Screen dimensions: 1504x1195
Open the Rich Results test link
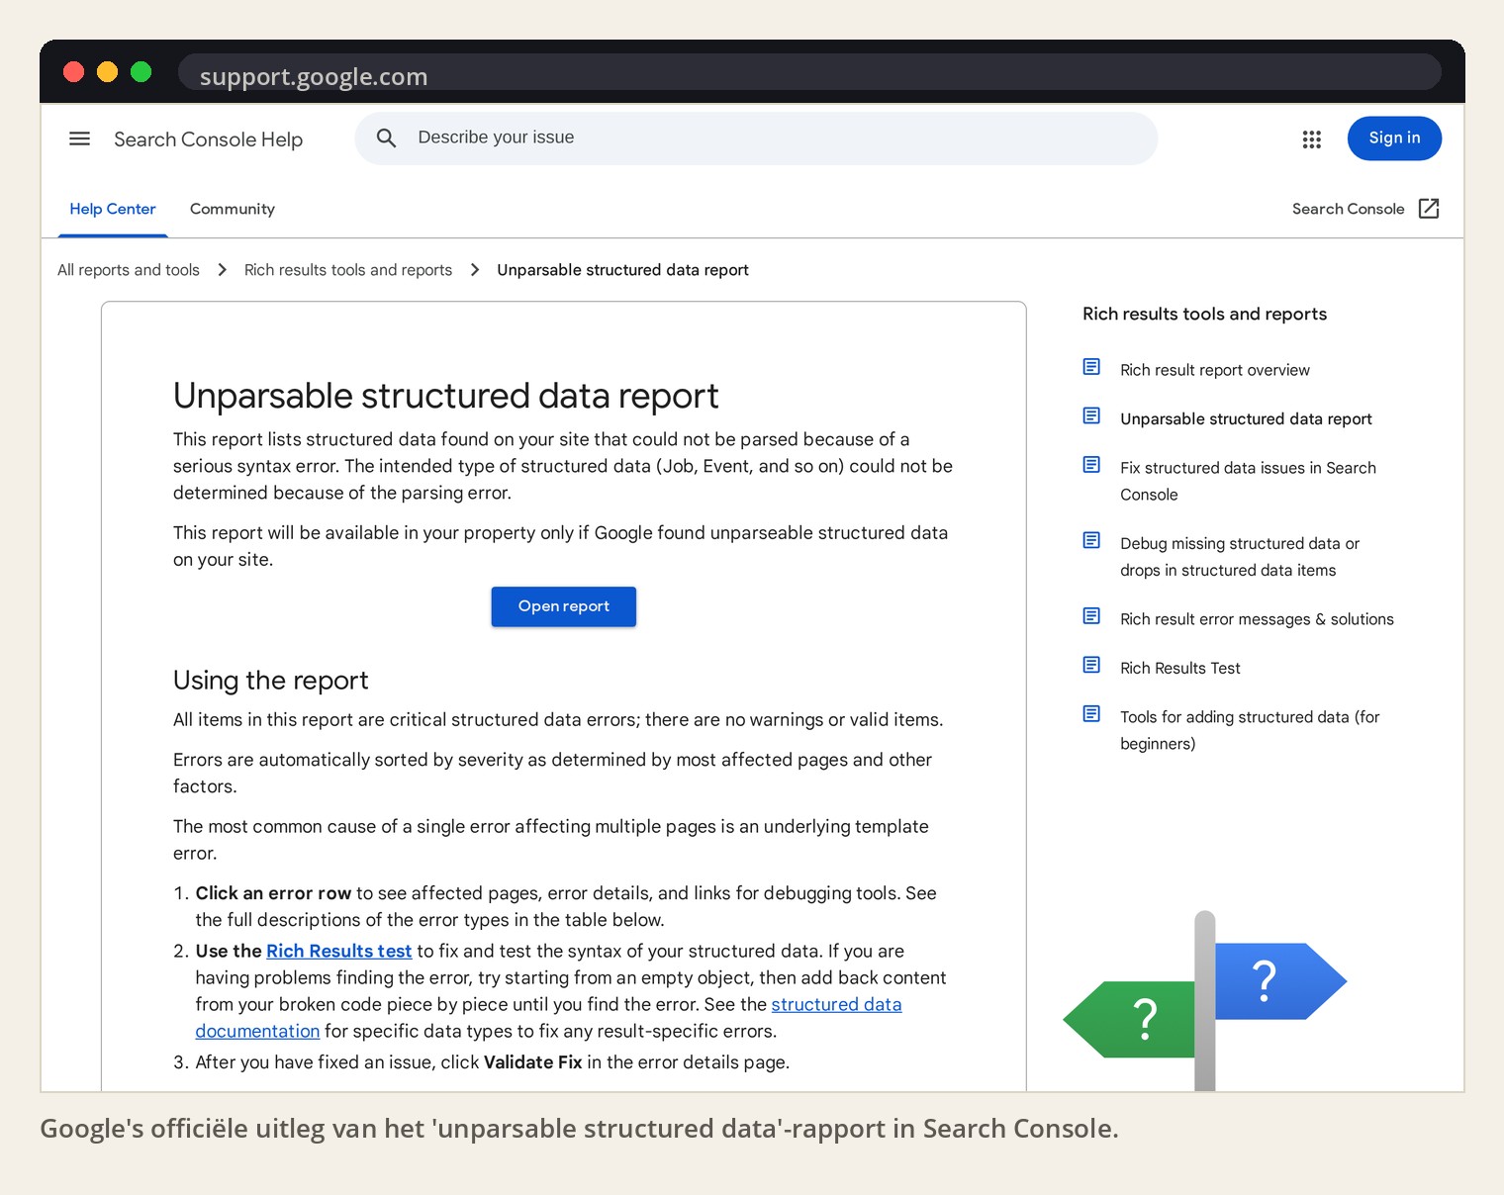pyautogui.click(x=338, y=951)
